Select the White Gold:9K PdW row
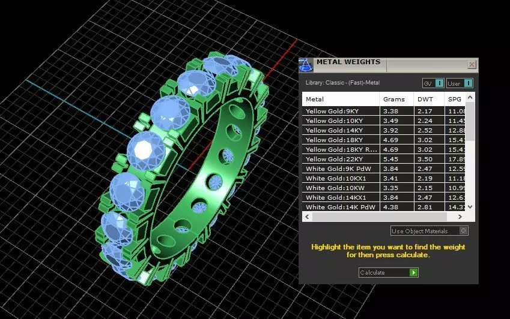Image resolution: width=510 pixels, height=319 pixels. [383, 168]
